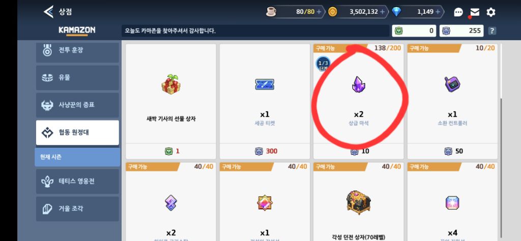Select the 전투 훈장 shop category
521x241 pixels.
pyautogui.click(x=77, y=51)
